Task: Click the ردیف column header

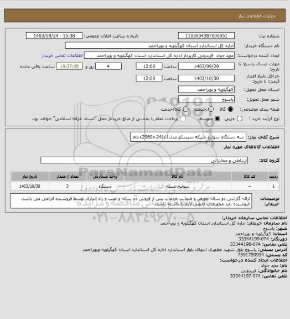Action: pyautogui.click(x=273, y=176)
